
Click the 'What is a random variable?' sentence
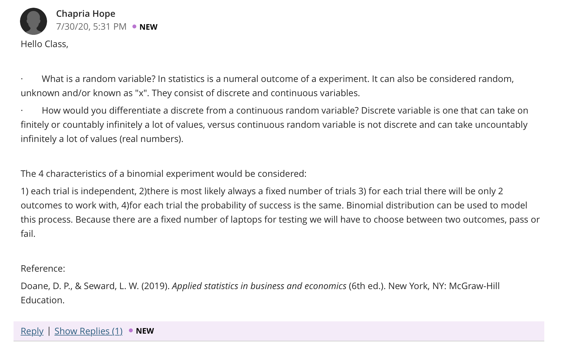click(x=99, y=79)
